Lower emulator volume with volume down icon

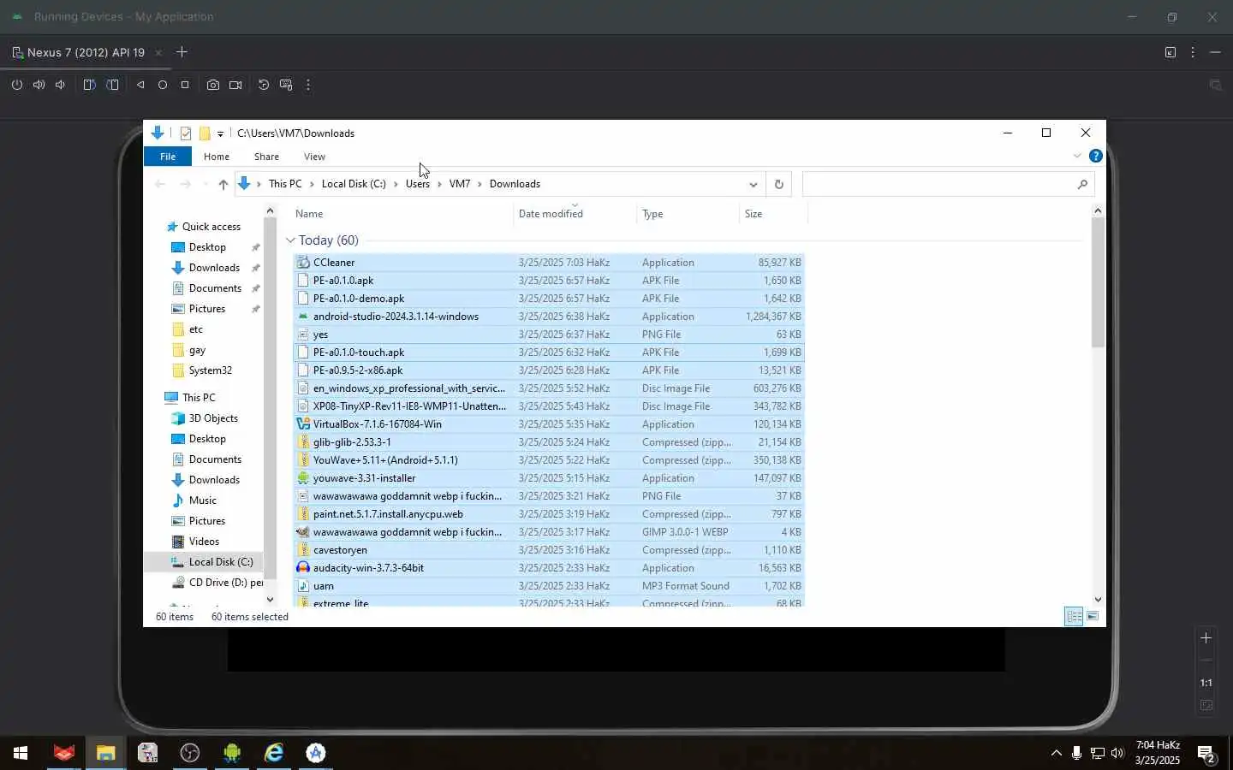(60, 85)
